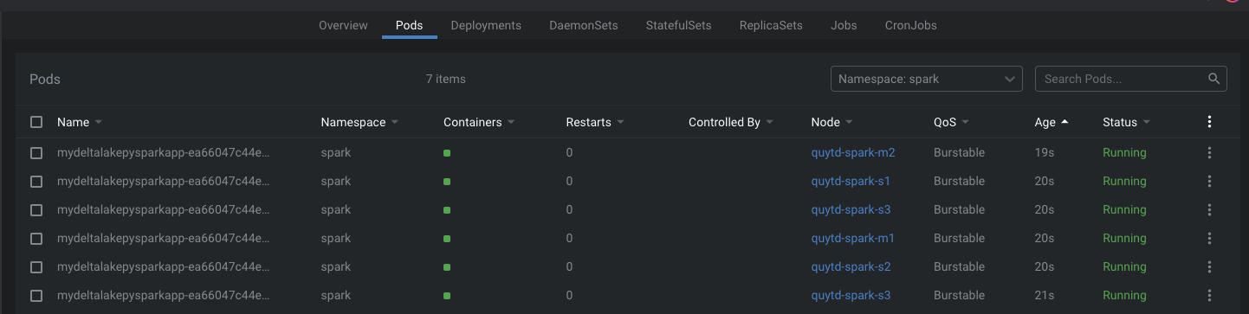Screen dimensions: 1249x314
Task: Check the pod on quytd-spark-m2 row
Action: click(x=36, y=152)
